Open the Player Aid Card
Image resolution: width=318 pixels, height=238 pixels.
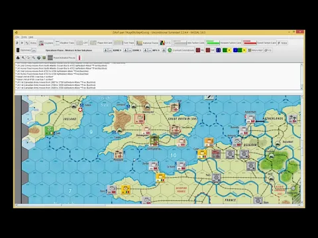pyautogui.click(x=101, y=43)
